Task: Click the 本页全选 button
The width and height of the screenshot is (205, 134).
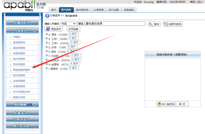Action: [x=73, y=29]
